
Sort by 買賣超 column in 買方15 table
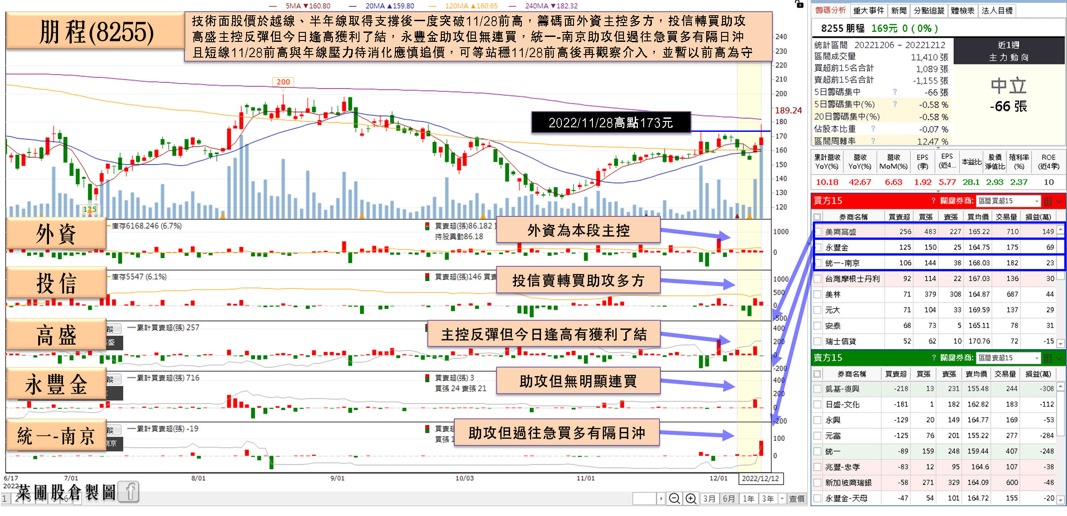pyautogui.click(x=899, y=217)
